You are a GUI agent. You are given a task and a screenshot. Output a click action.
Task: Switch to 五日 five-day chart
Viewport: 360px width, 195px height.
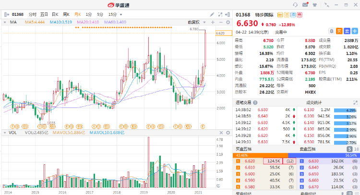point(44,14)
